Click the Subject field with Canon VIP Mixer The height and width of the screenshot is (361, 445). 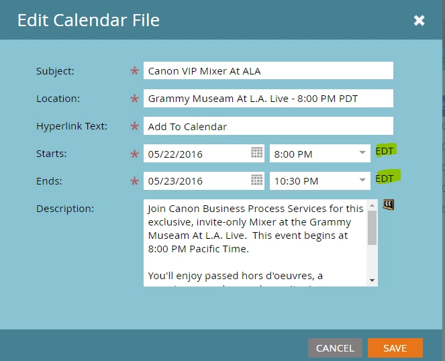(268, 70)
